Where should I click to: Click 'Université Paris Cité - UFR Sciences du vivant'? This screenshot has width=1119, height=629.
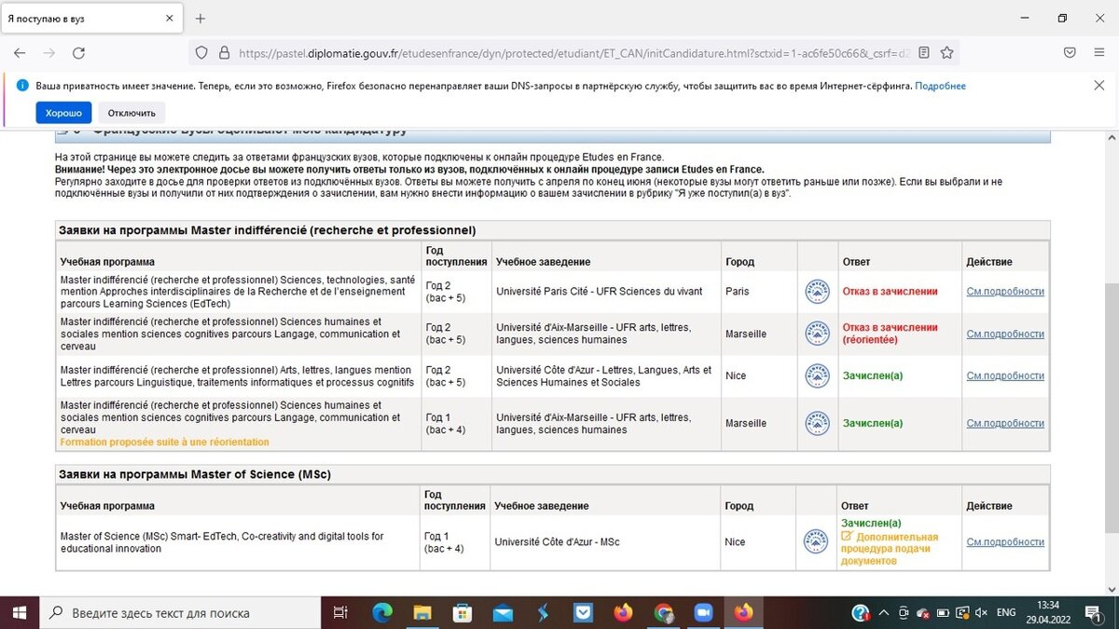tap(600, 292)
